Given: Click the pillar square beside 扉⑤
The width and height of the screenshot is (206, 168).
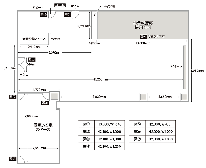Looking at the screenshot, I should point(54,96).
